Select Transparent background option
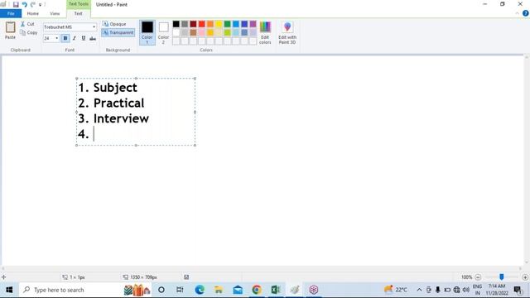Screen dimensions: 530x298 pyautogui.click(x=118, y=32)
